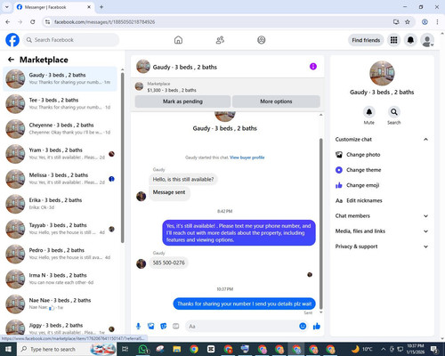Click the Windows taskbar search box
Image resolution: width=445 pixels, height=356 pixels.
66,349
